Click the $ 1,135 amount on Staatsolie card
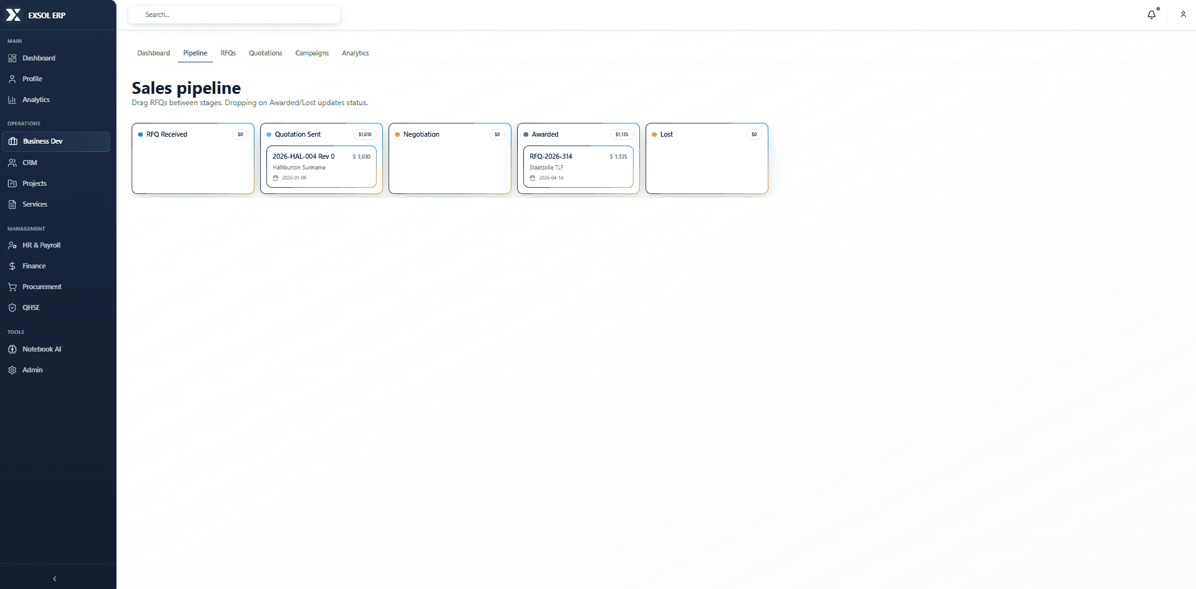This screenshot has height=589, width=1196. [x=618, y=157]
